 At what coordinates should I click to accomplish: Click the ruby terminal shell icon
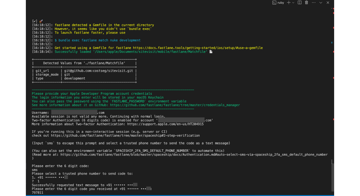click(x=274, y=3)
